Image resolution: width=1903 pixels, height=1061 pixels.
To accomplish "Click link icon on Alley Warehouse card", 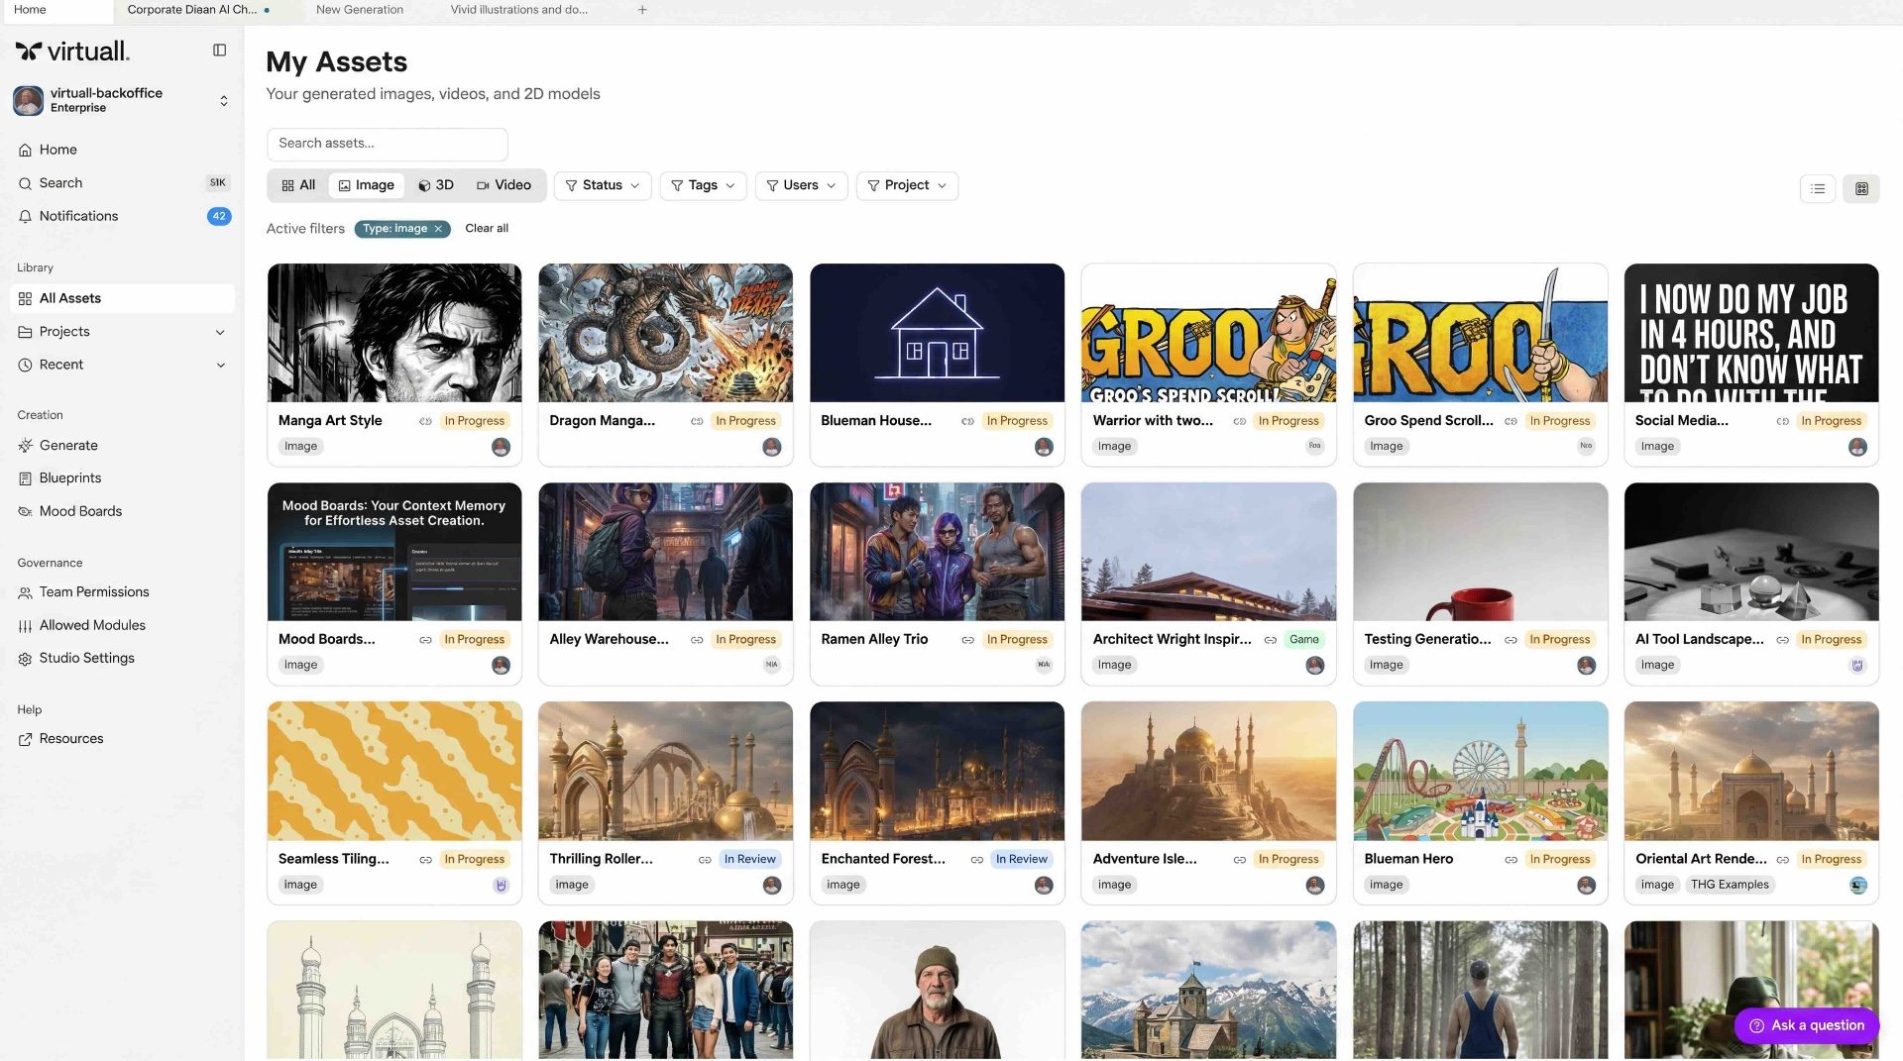I will [x=697, y=640].
